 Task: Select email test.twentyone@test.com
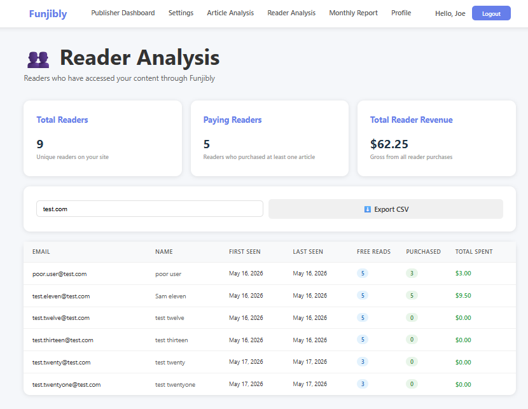[x=66, y=384]
